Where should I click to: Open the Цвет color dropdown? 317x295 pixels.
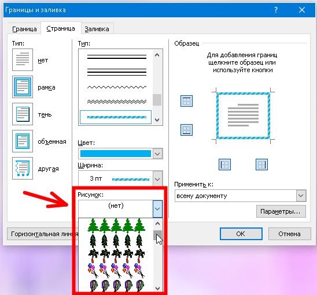coord(158,154)
